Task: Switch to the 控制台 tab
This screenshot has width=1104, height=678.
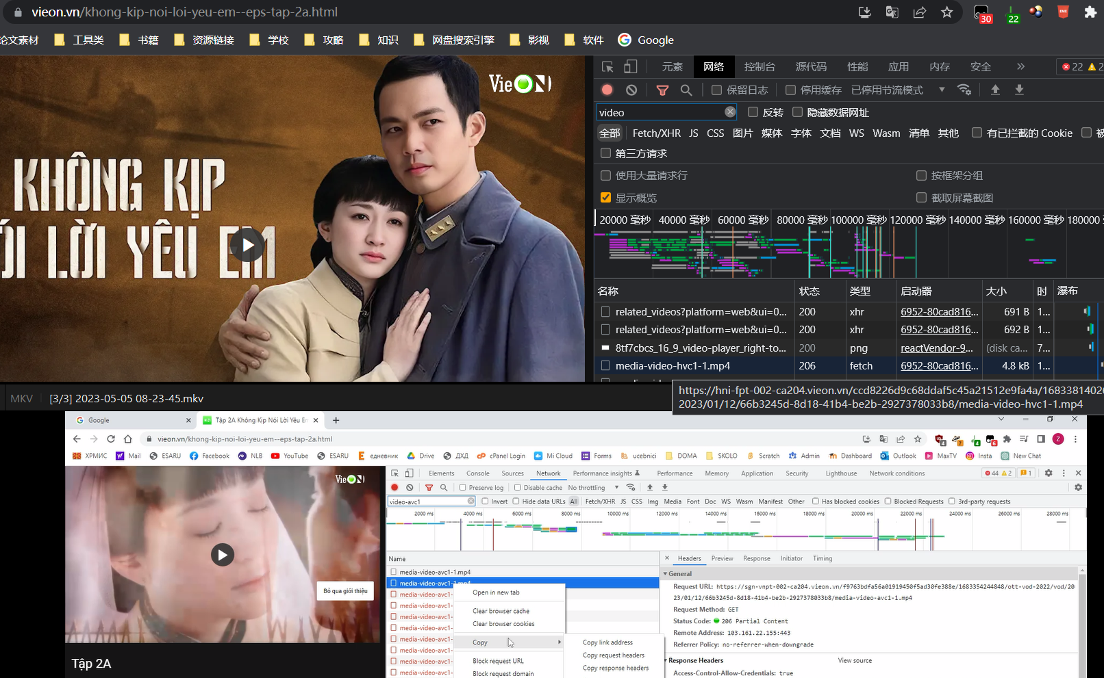Action: click(760, 66)
